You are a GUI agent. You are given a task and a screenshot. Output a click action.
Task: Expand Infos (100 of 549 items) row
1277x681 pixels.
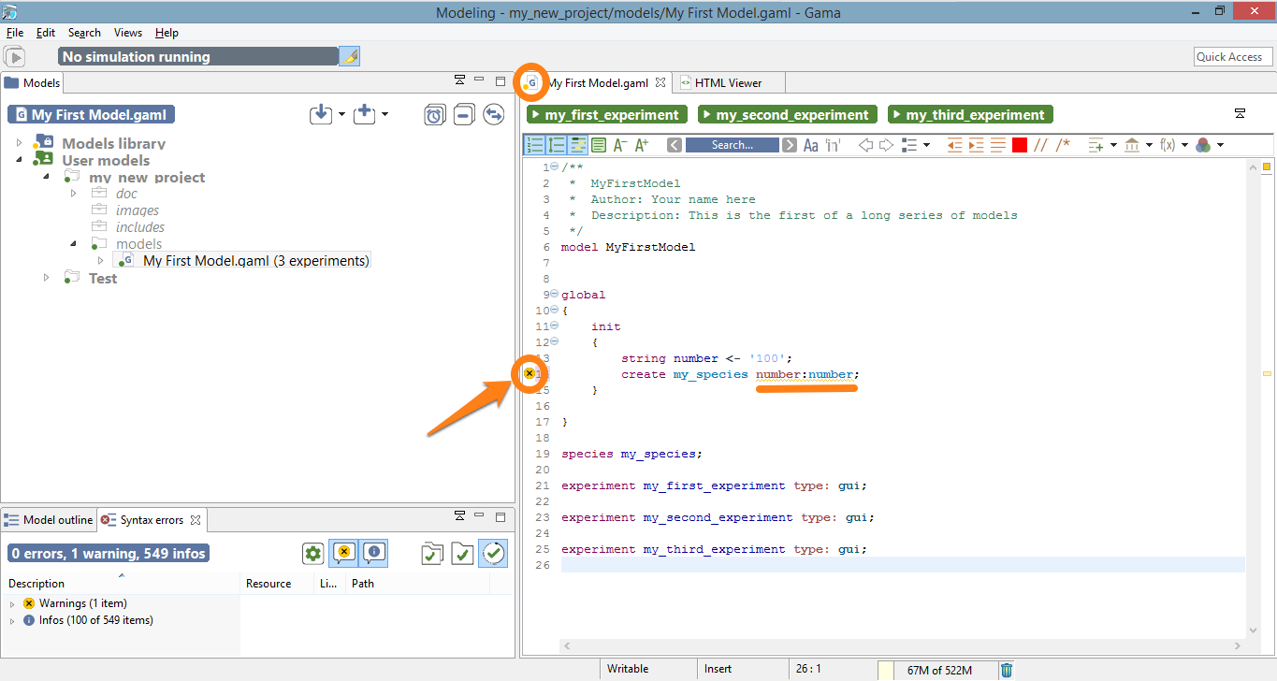[13, 620]
